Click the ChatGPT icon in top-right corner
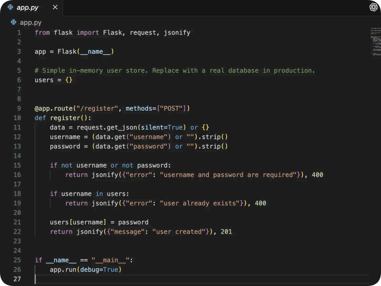This screenshot has height=286, width=381. [374, 7]
